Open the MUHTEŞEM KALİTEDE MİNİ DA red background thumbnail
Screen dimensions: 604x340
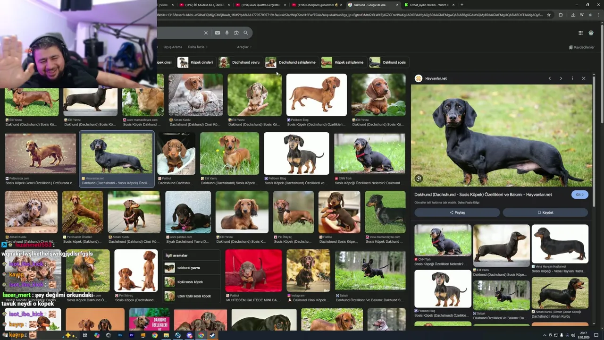(x=253, y=271)
